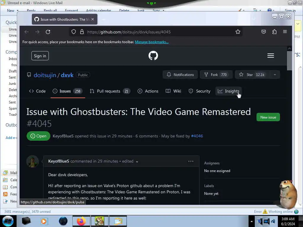Switch to the Issues tab

coord(68,91)
